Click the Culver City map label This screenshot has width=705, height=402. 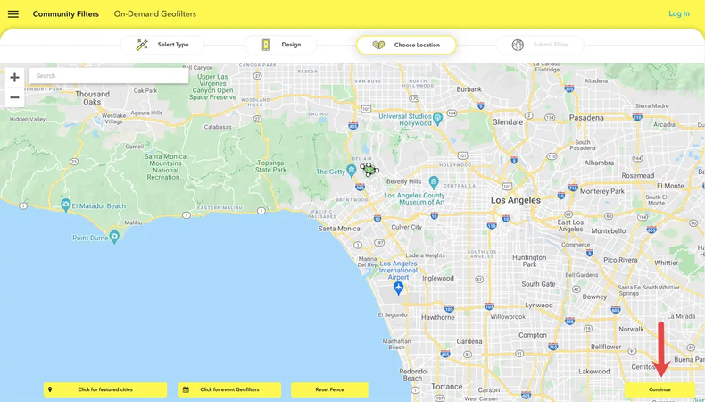click(406, 227)
